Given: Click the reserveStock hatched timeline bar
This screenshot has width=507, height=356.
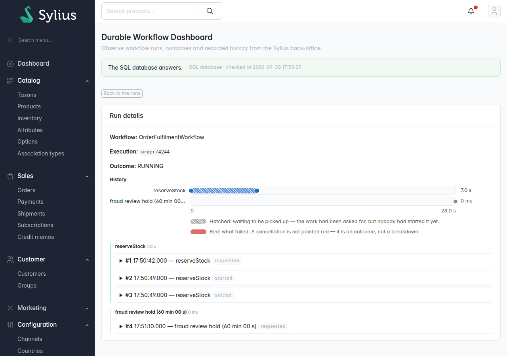Looking at the screenshot, I should click(224, 191).
